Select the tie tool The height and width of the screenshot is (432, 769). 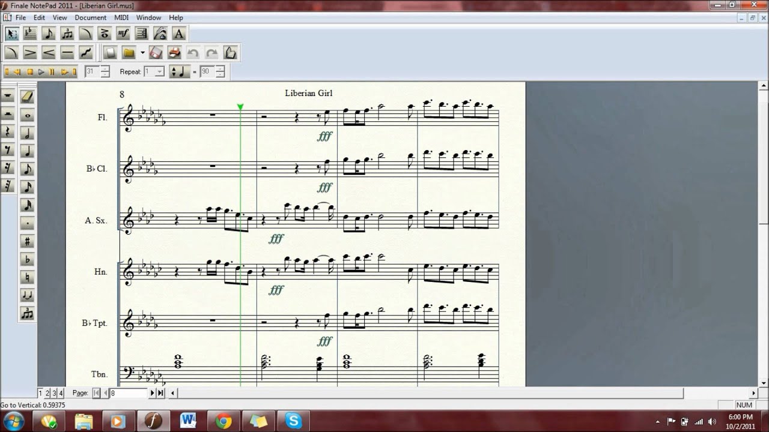point(27,295)
